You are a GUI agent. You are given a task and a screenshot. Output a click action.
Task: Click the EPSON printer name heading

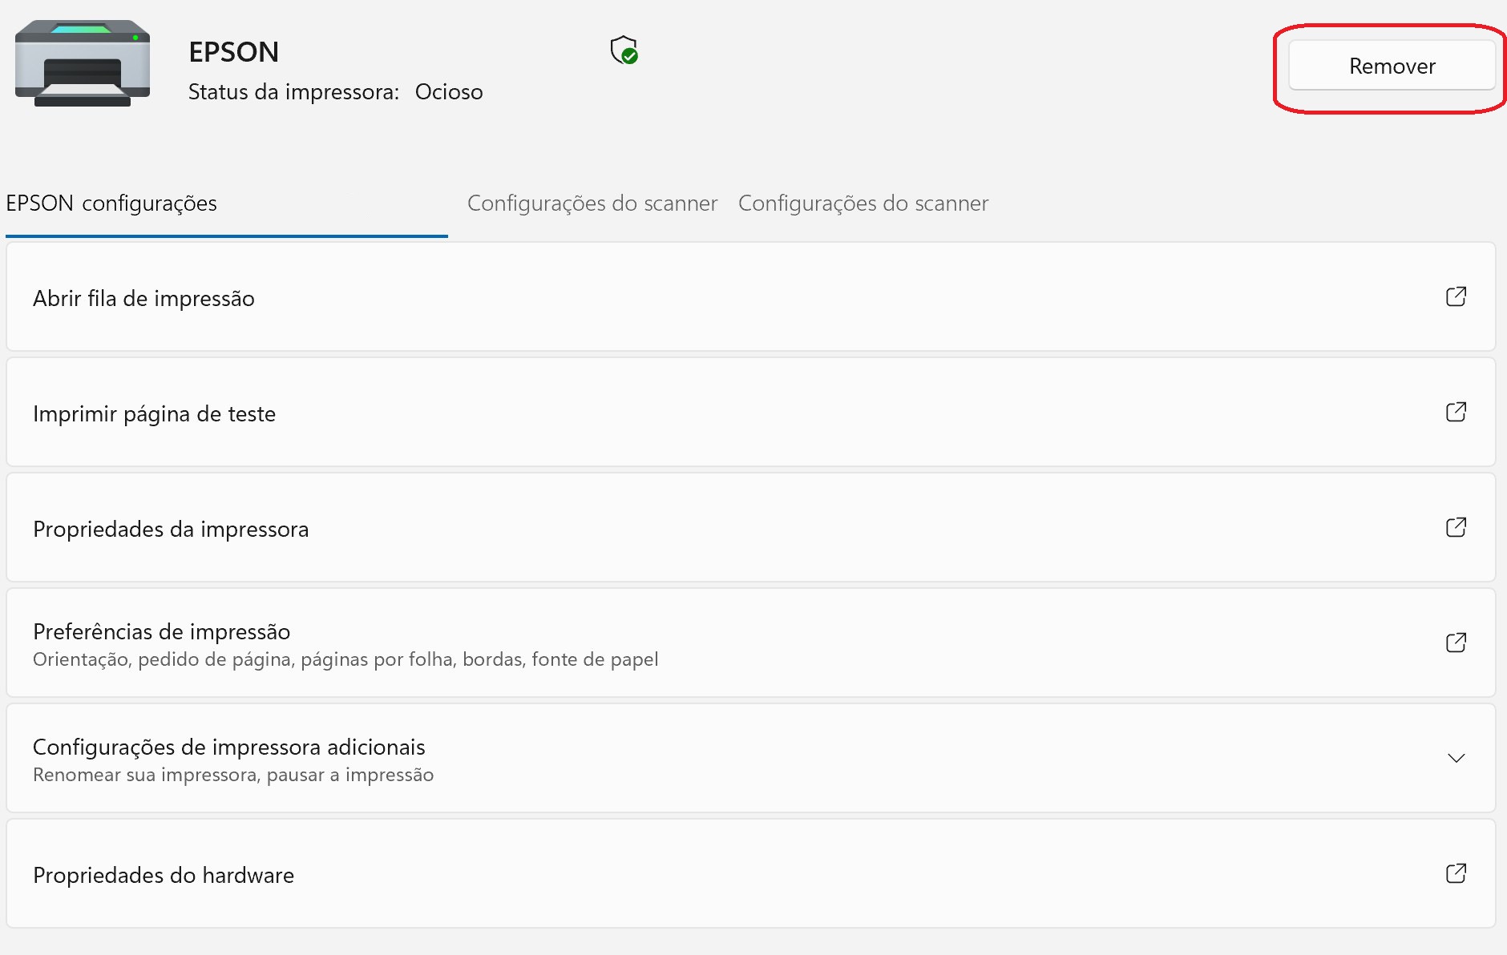[x=234, y=52]
